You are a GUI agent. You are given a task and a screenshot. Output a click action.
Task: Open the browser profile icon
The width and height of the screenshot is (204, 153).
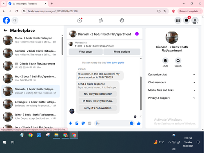[173, 11]
